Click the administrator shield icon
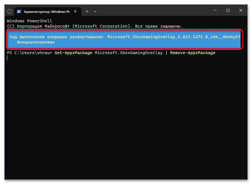 [x=9, y=11]
